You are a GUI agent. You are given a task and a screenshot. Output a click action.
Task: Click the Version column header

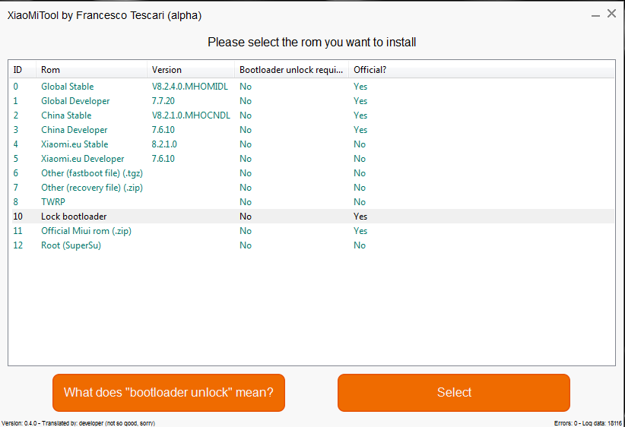(x=167, y=70)
